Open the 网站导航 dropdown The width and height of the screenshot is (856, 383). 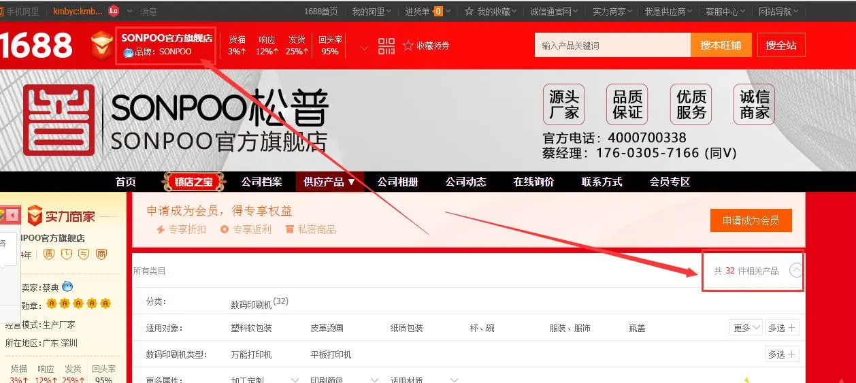click(x=778, y=12)
